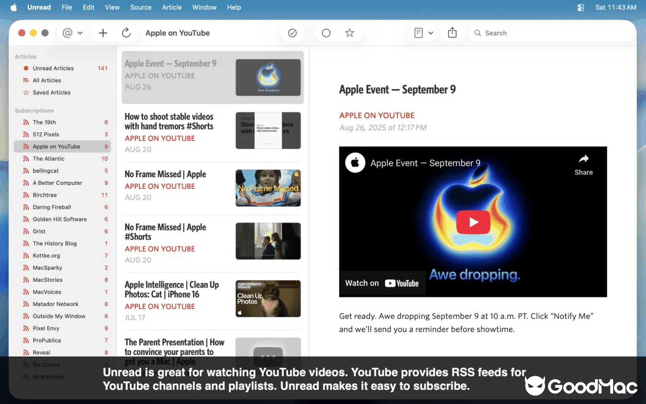Click the Apple channel logo in video
This screenshot has height=404, width=646.
355,163
